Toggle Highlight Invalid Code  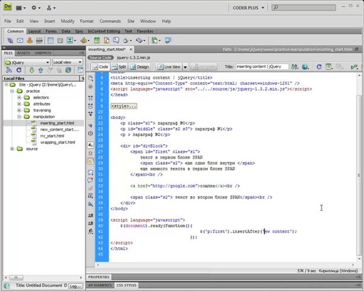[x=90, y=153]
